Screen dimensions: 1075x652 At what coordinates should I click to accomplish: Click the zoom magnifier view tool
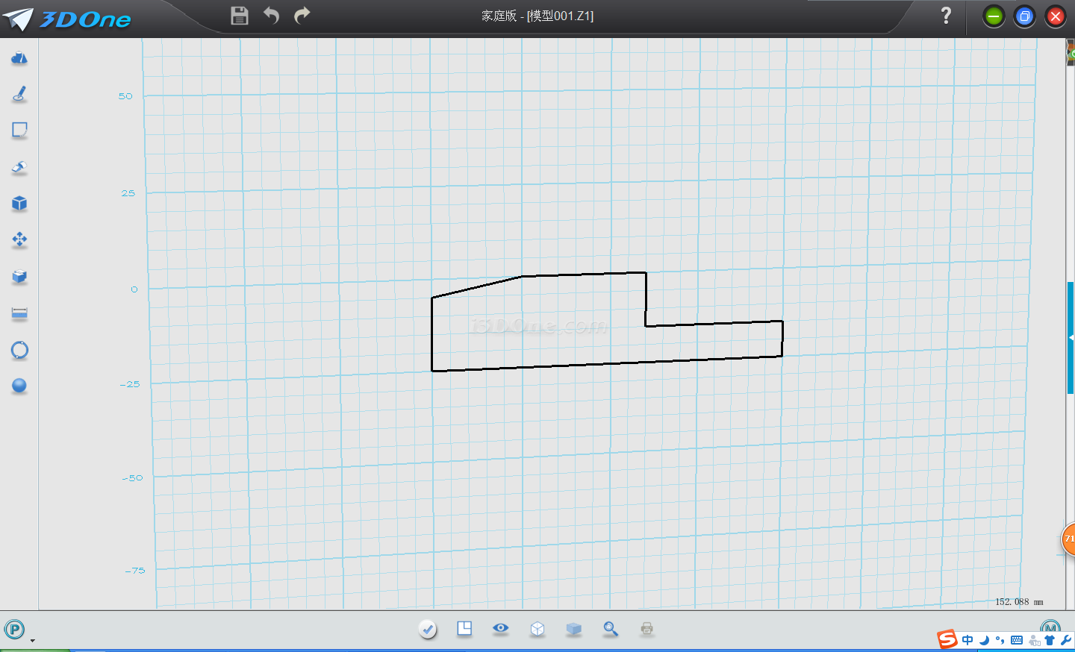[x=611, y=629]
